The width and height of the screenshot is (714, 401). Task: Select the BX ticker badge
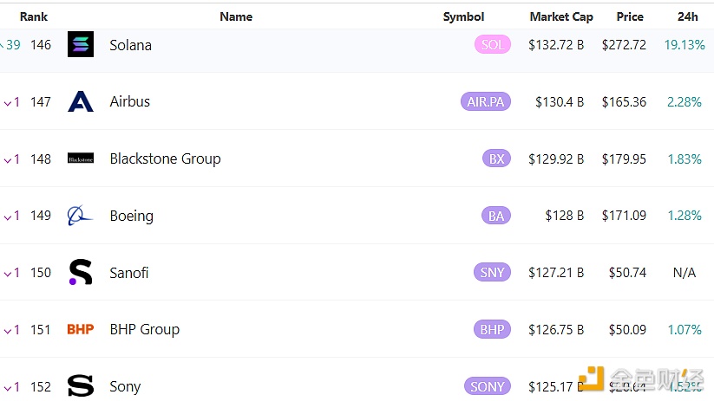(x=496, y=159)
